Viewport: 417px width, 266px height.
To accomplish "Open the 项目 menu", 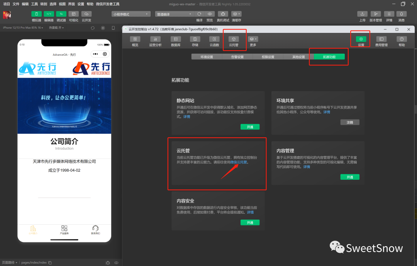I will 7,4.
